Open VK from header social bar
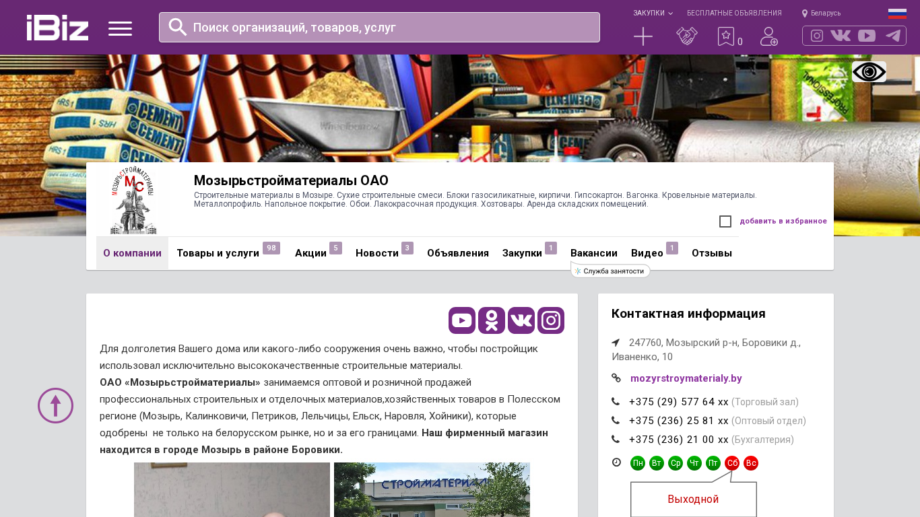920x517 pixels. coord(841,36)
